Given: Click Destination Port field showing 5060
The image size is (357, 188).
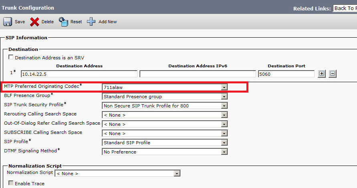Looking at the screenshot, I should [x=286, y=74].
